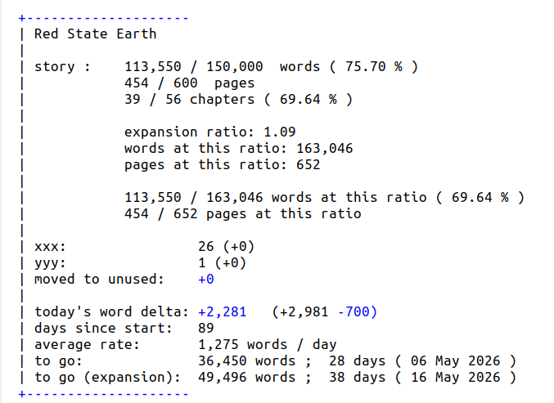Click the blue '+0' unused value
Viewport: 554px width, 403px height.
tap(206, 279)
